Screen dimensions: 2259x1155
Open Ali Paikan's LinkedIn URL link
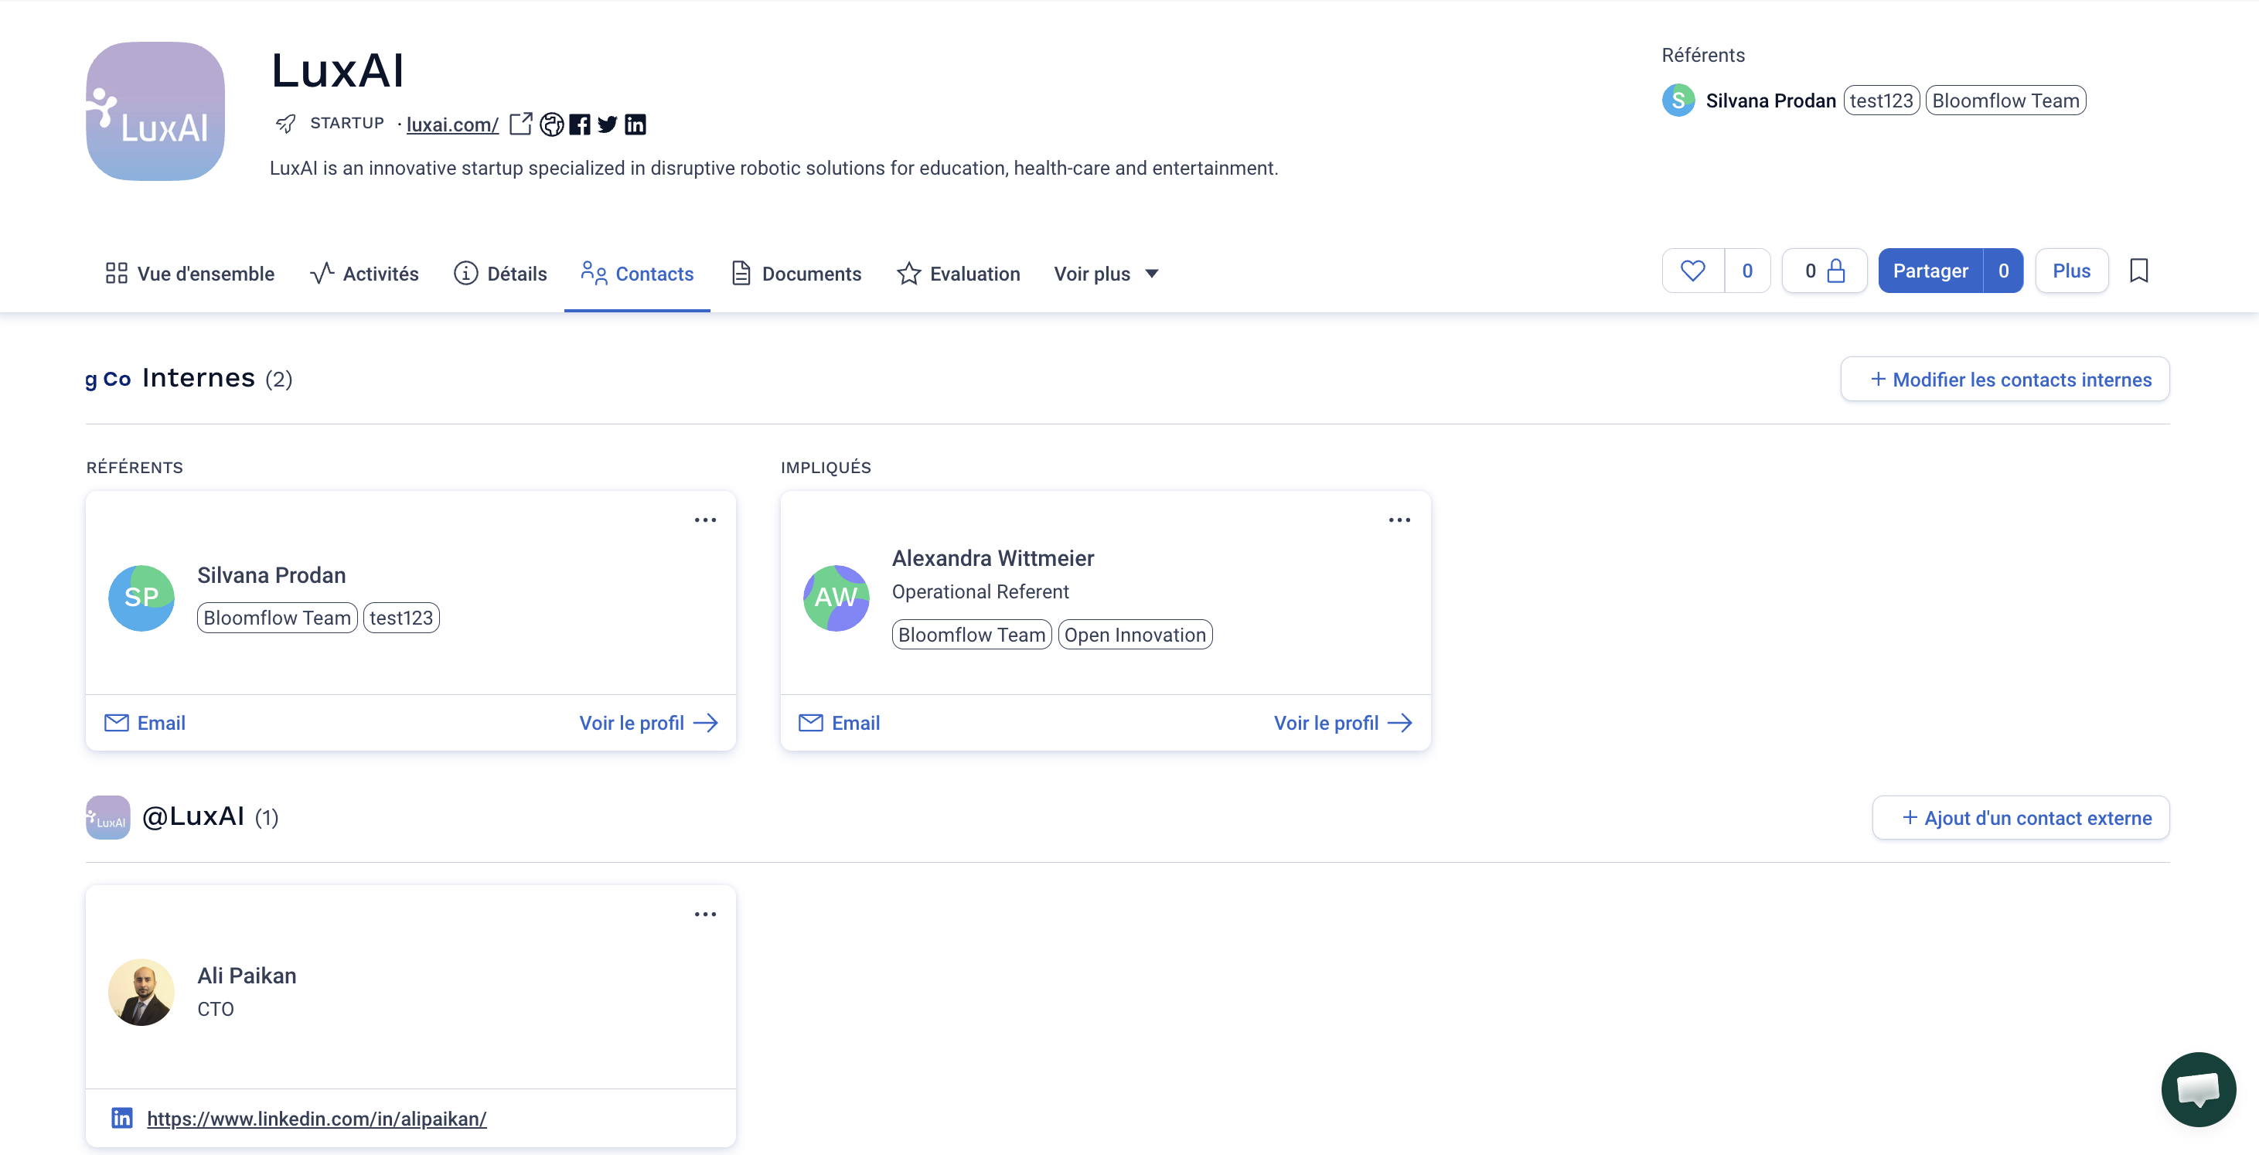click(x=316, y=1118)
